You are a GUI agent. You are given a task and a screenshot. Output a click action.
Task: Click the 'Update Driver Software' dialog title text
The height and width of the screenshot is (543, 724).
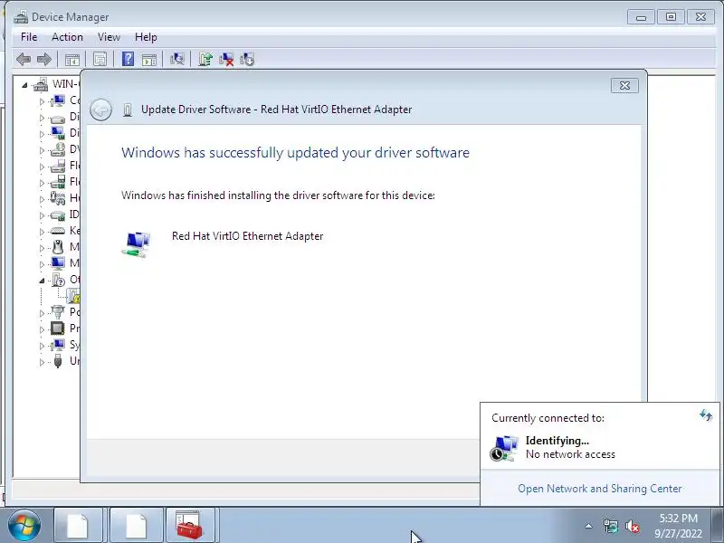click(277, 110)
